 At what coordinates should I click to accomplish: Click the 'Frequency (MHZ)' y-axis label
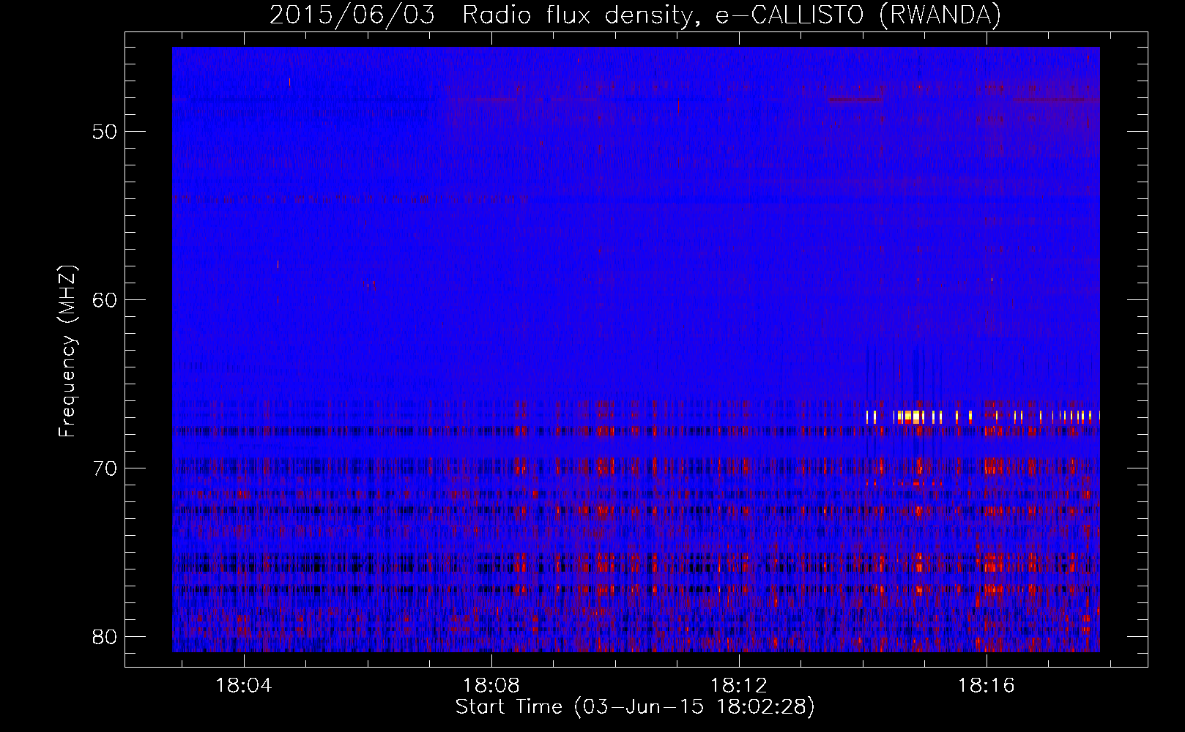(67, 351)
